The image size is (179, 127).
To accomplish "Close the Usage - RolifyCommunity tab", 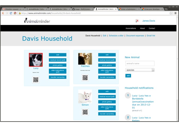I will tap(92, 9).
